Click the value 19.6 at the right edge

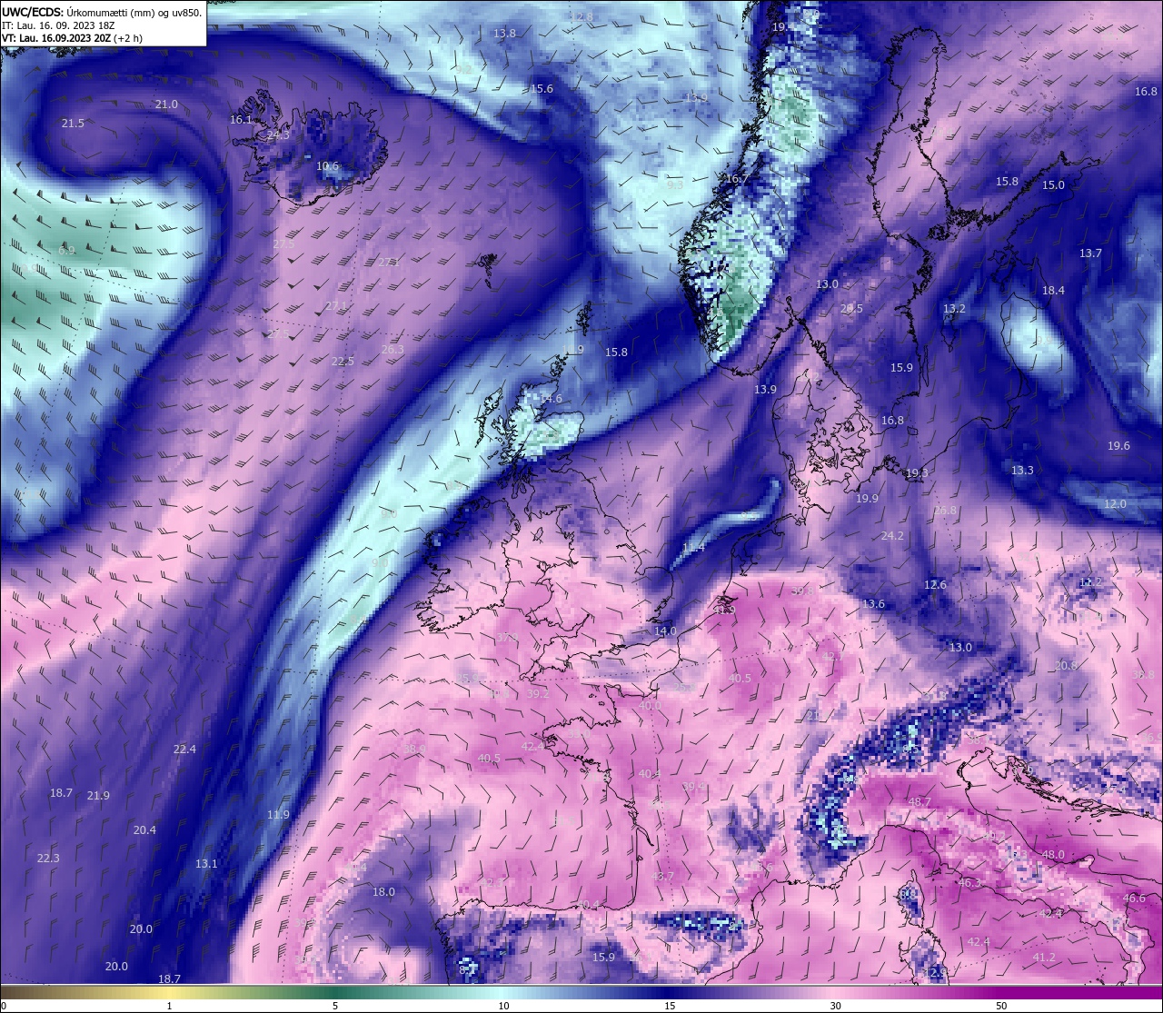click(1118, 446)
